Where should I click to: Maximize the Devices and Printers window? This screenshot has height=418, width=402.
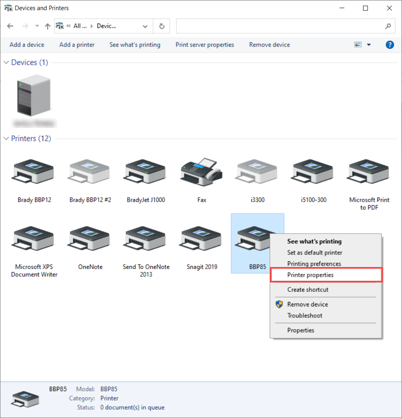[x=365, y=8]
